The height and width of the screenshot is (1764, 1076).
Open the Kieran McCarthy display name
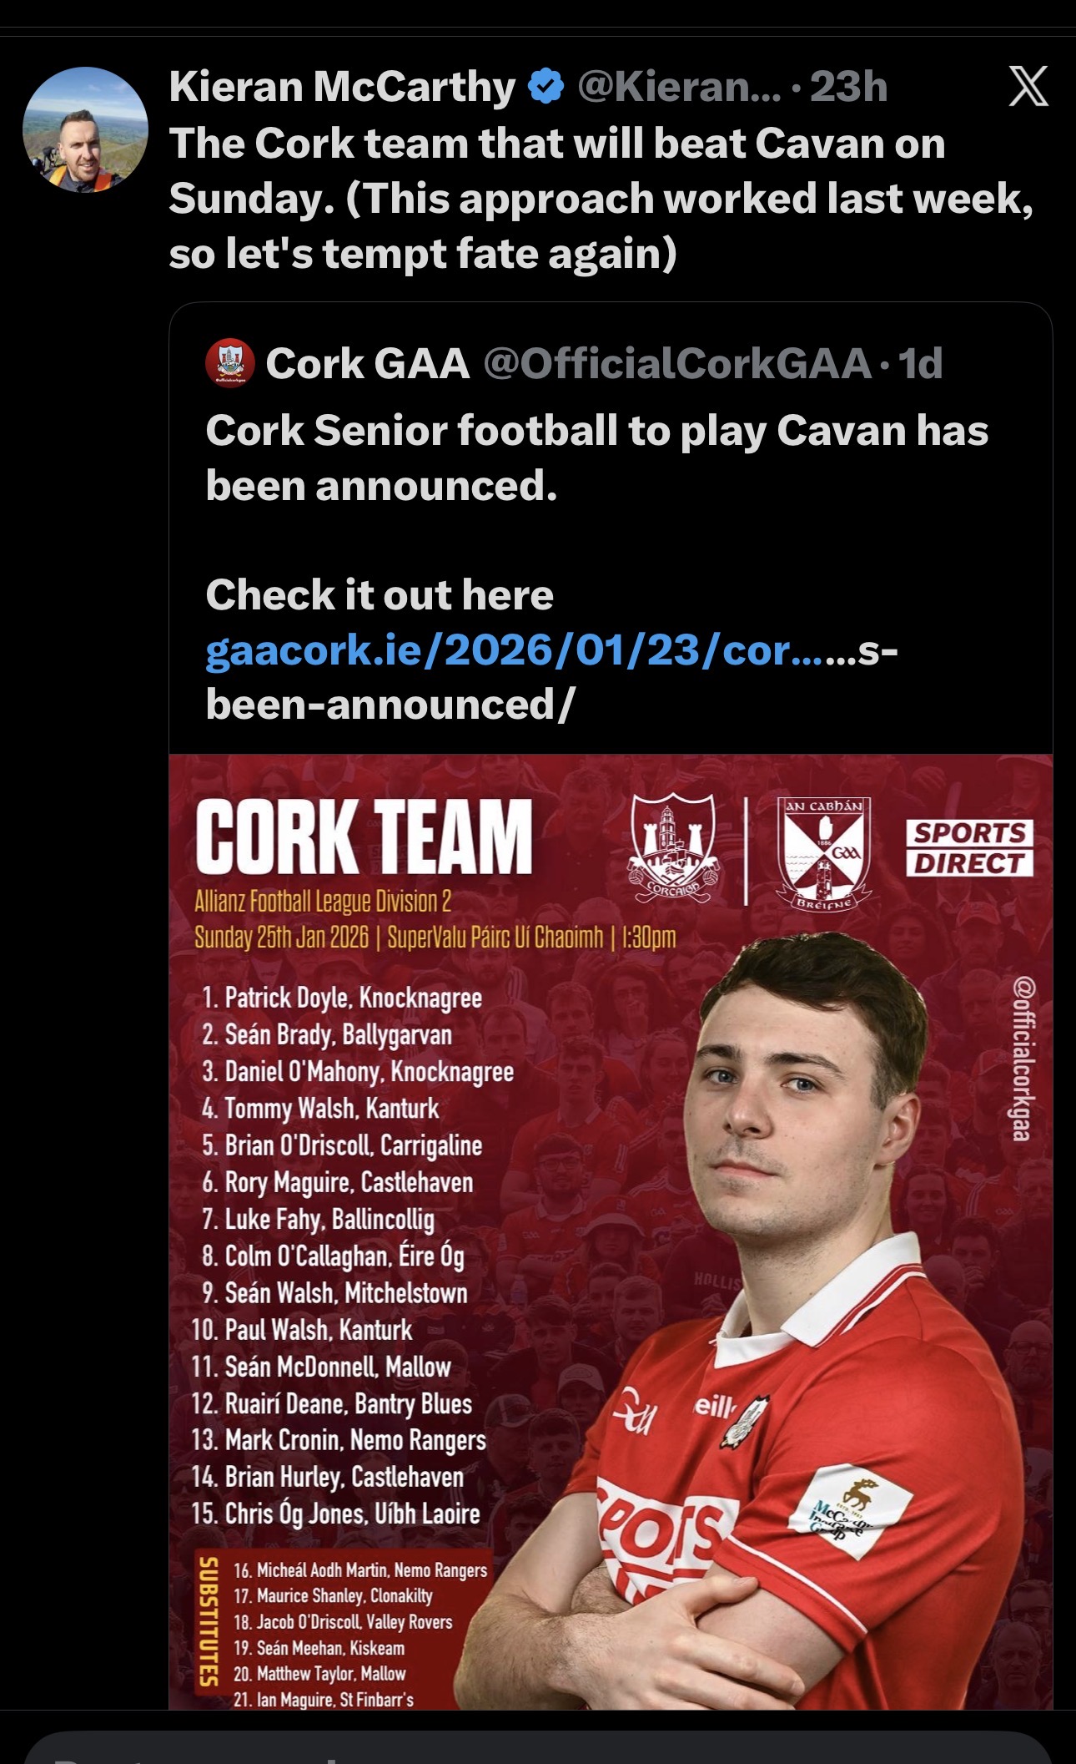click(342, 87)
